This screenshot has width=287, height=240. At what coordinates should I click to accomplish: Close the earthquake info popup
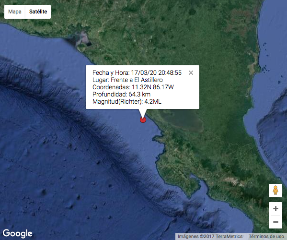point(191,73)
